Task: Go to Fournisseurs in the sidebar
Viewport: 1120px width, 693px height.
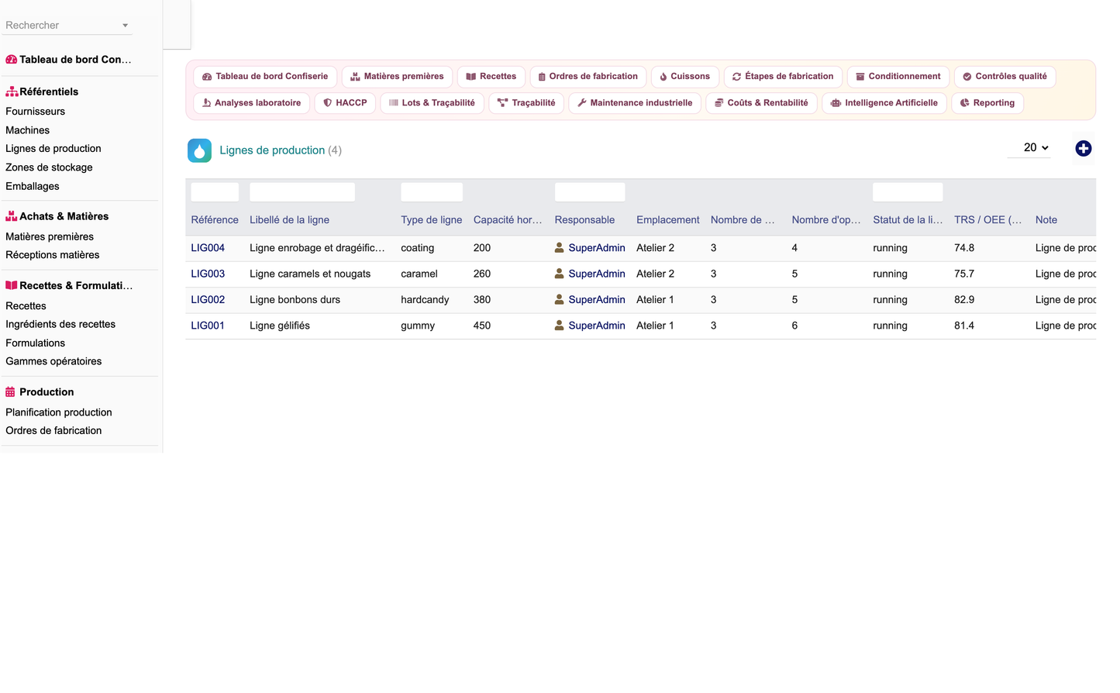Action: pyautogui.click(x=35, y=112)
